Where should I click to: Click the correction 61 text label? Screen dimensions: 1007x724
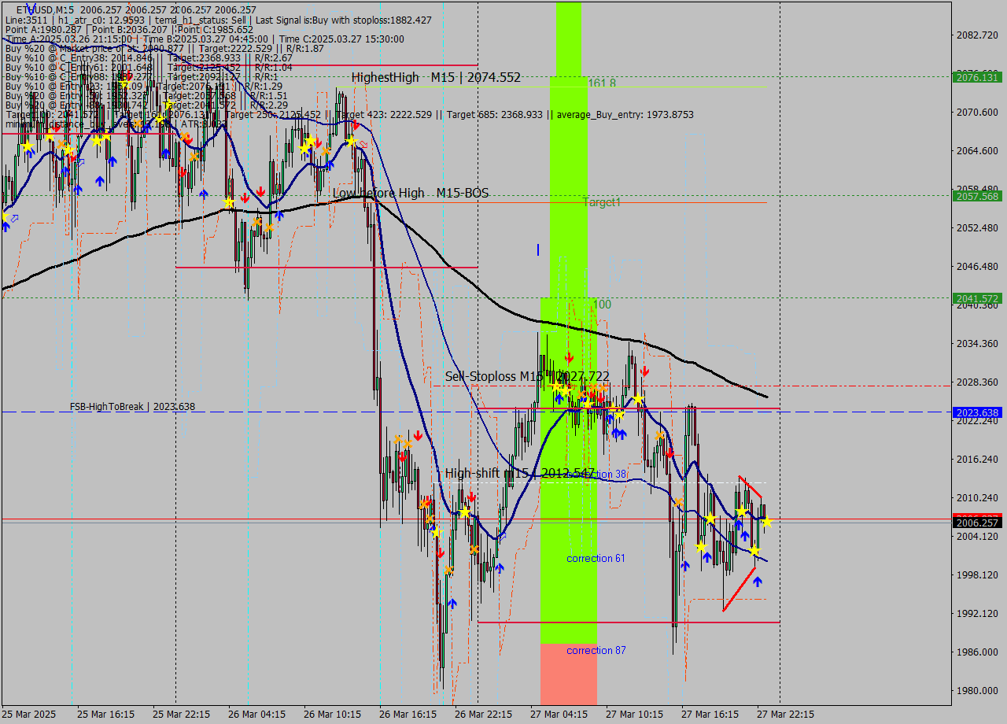[596, 558]
